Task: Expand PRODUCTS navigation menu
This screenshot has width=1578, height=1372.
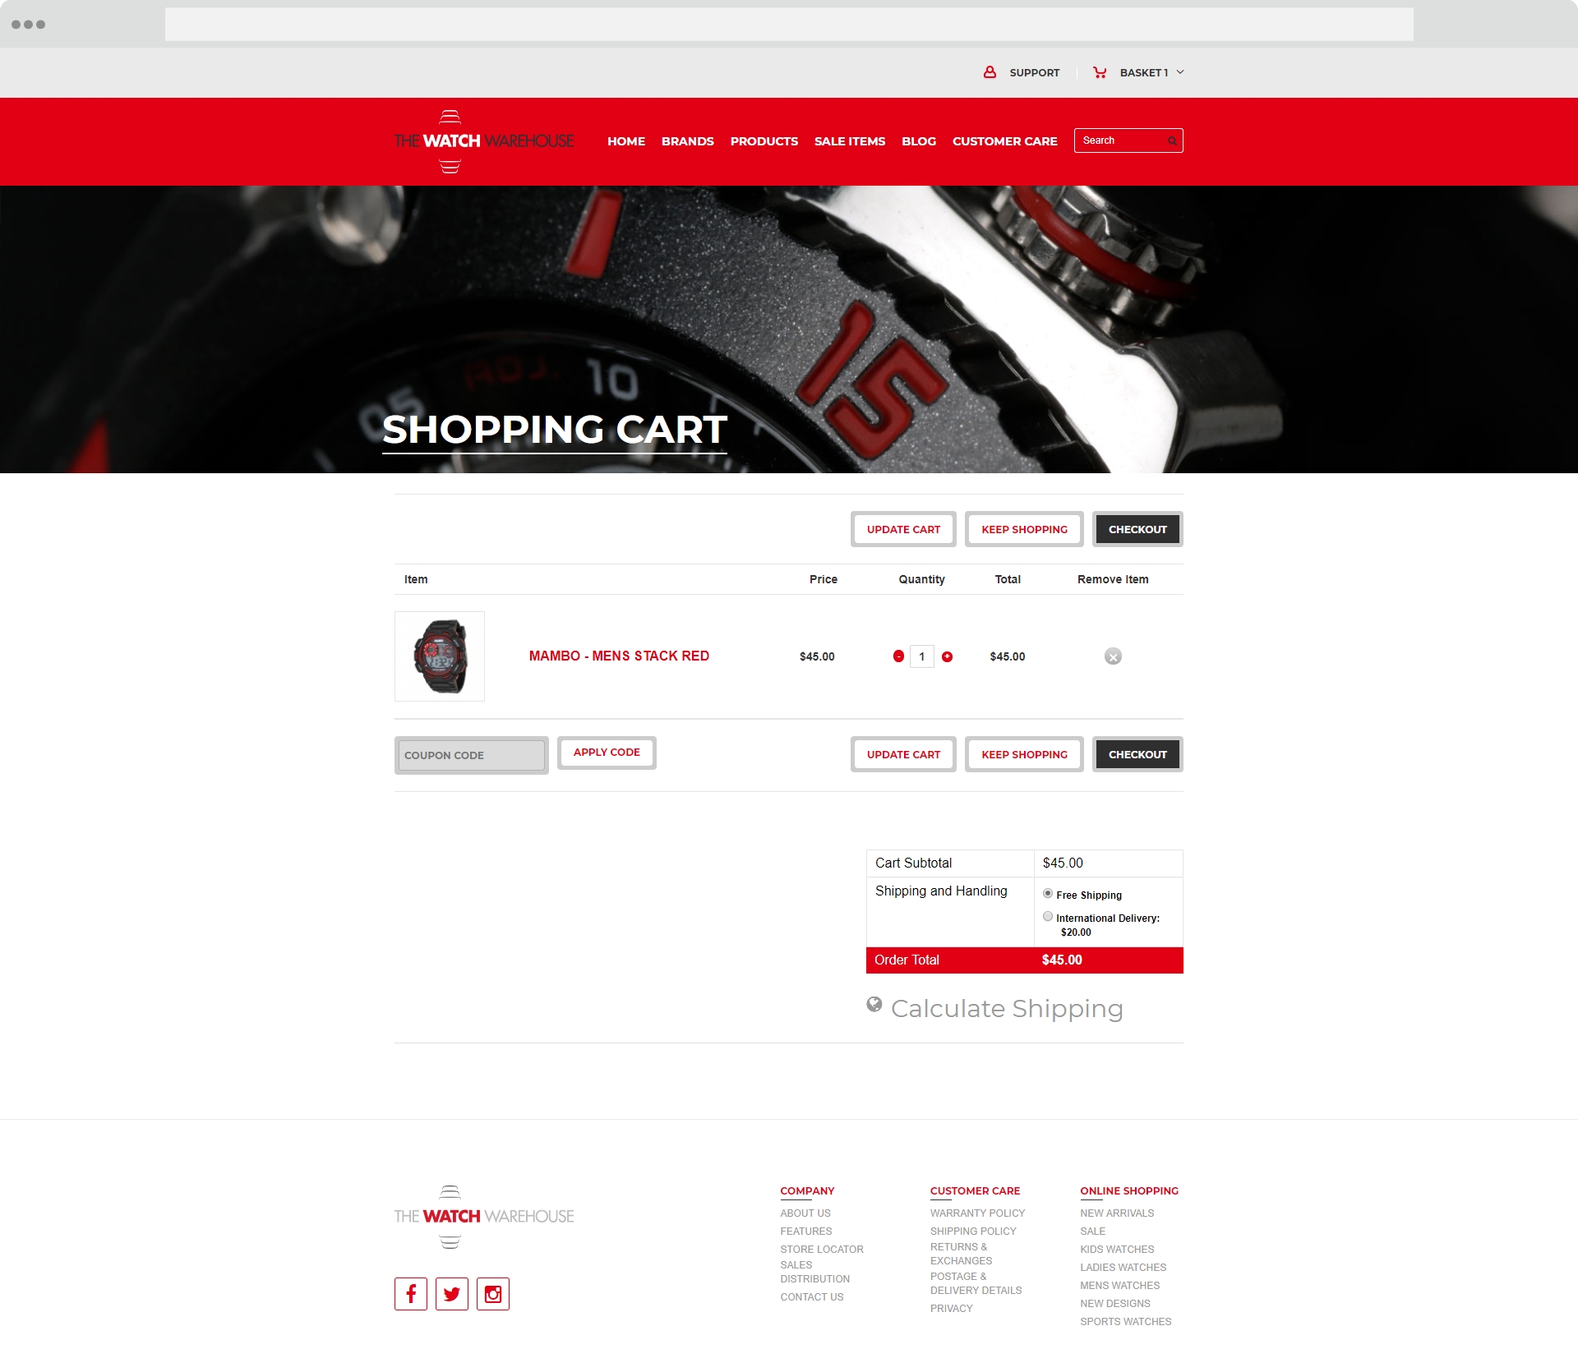Action: tap(764, 140)
